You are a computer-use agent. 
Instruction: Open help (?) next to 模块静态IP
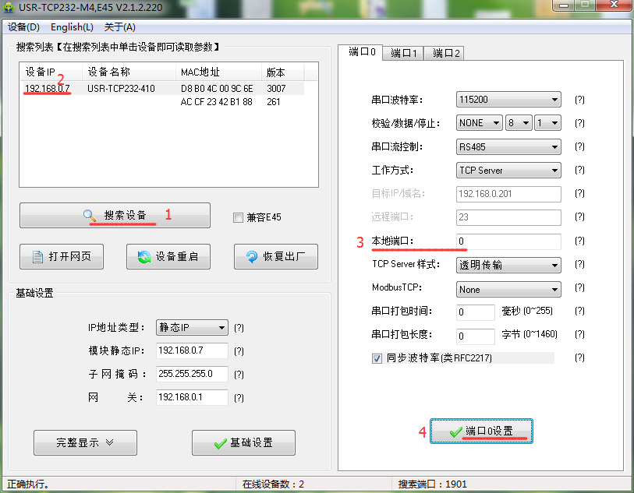(239, 351)
